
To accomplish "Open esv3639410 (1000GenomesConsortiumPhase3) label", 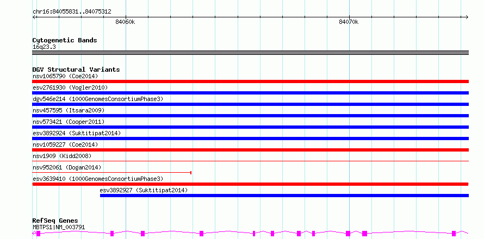I will coord(98,179).
